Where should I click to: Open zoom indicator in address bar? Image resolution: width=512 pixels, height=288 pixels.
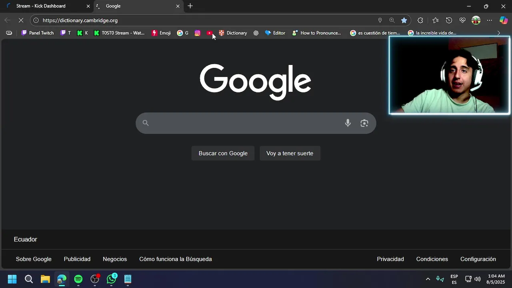[392, 20]
